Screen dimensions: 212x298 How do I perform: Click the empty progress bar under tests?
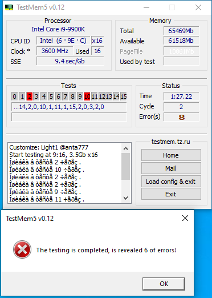pos(69,117)
